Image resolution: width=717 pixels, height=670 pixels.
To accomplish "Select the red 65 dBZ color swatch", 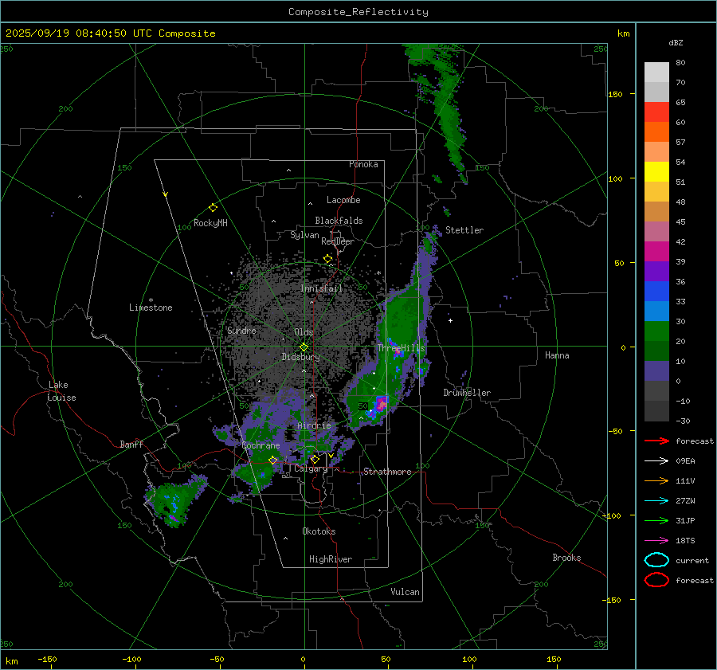I will click(656, 112).
